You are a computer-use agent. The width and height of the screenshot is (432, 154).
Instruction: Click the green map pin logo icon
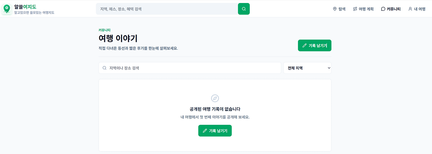tap(7, 9)
